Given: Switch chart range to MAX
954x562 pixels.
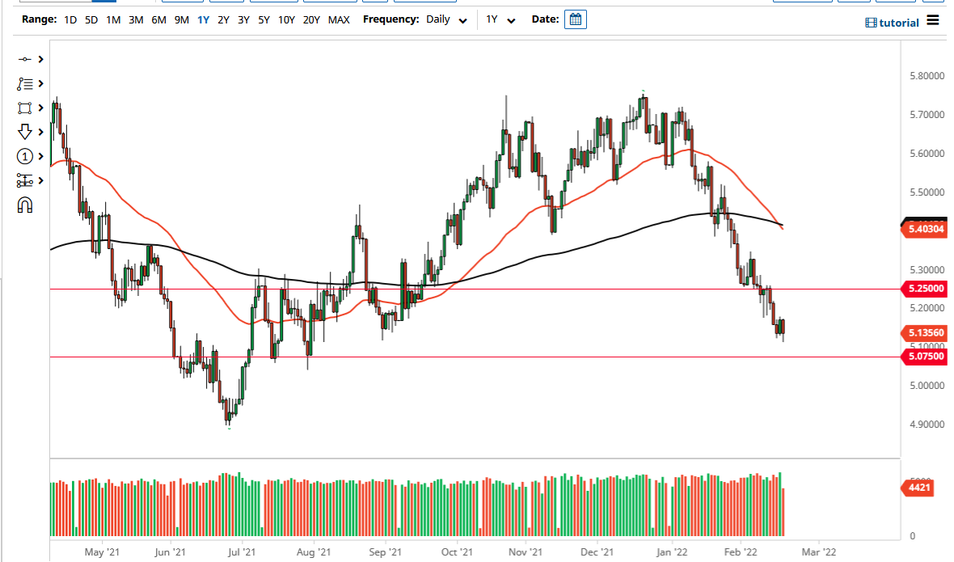Looking at the screenshot, I should pyautogui.click(x=339, y=19).
